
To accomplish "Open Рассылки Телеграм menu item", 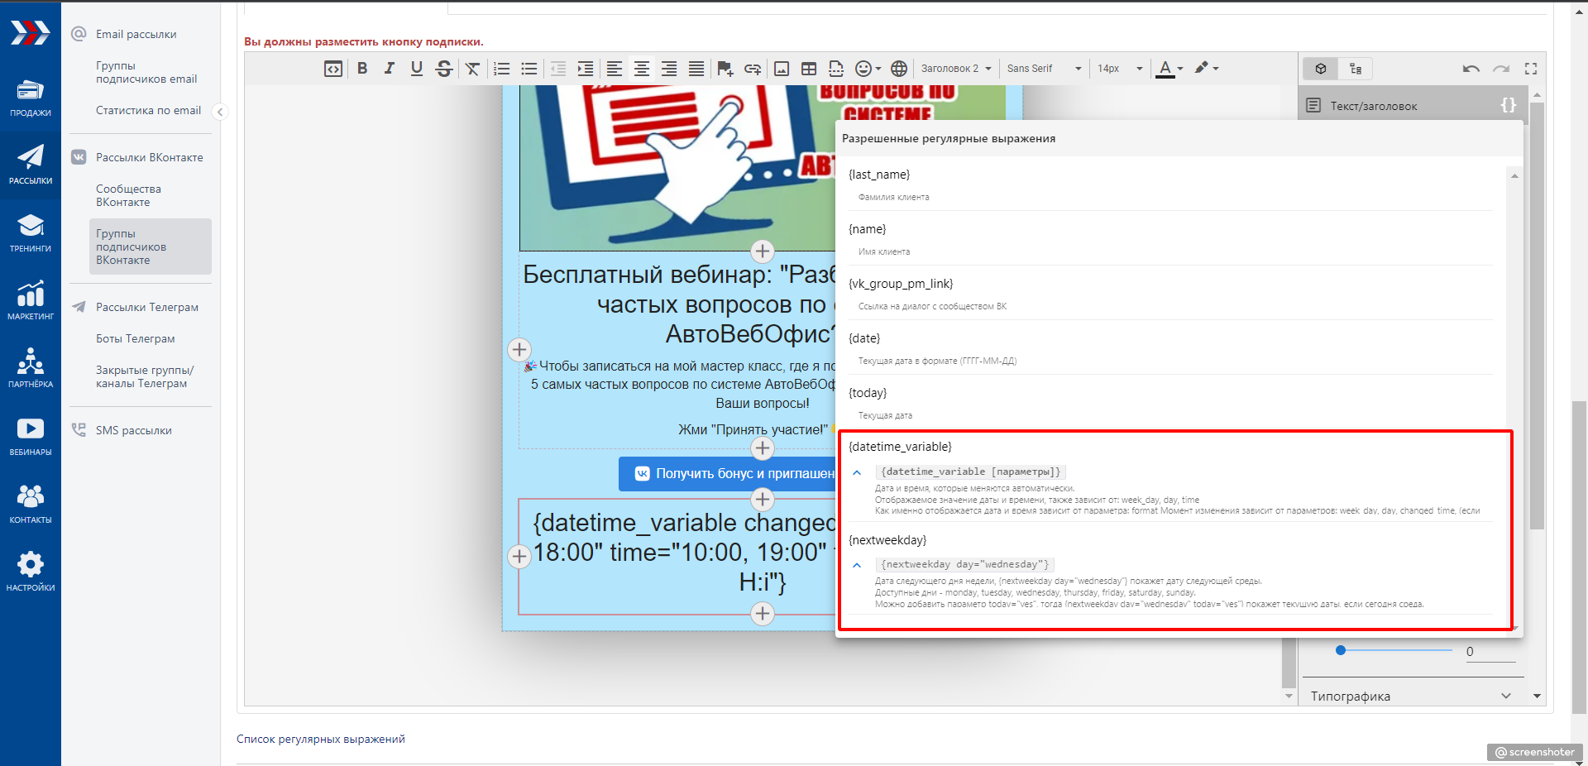I will (147, 307).
